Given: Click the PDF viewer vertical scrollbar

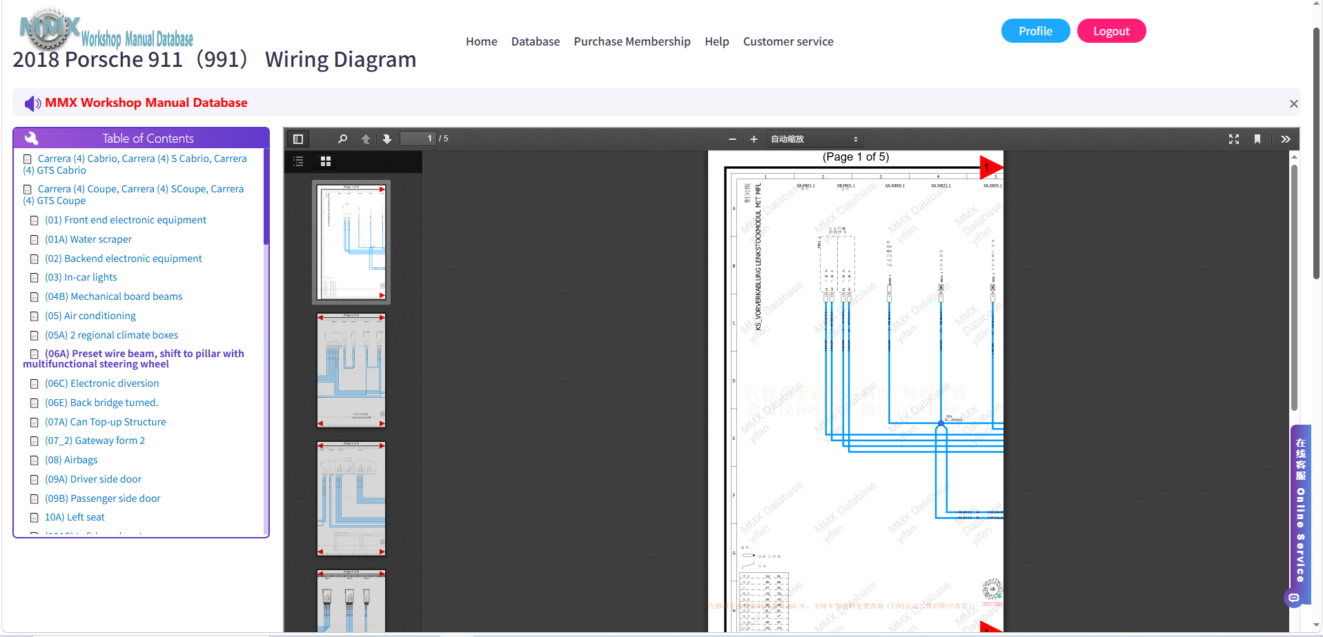Looking at the screenshot, I should pos(1294,288).
